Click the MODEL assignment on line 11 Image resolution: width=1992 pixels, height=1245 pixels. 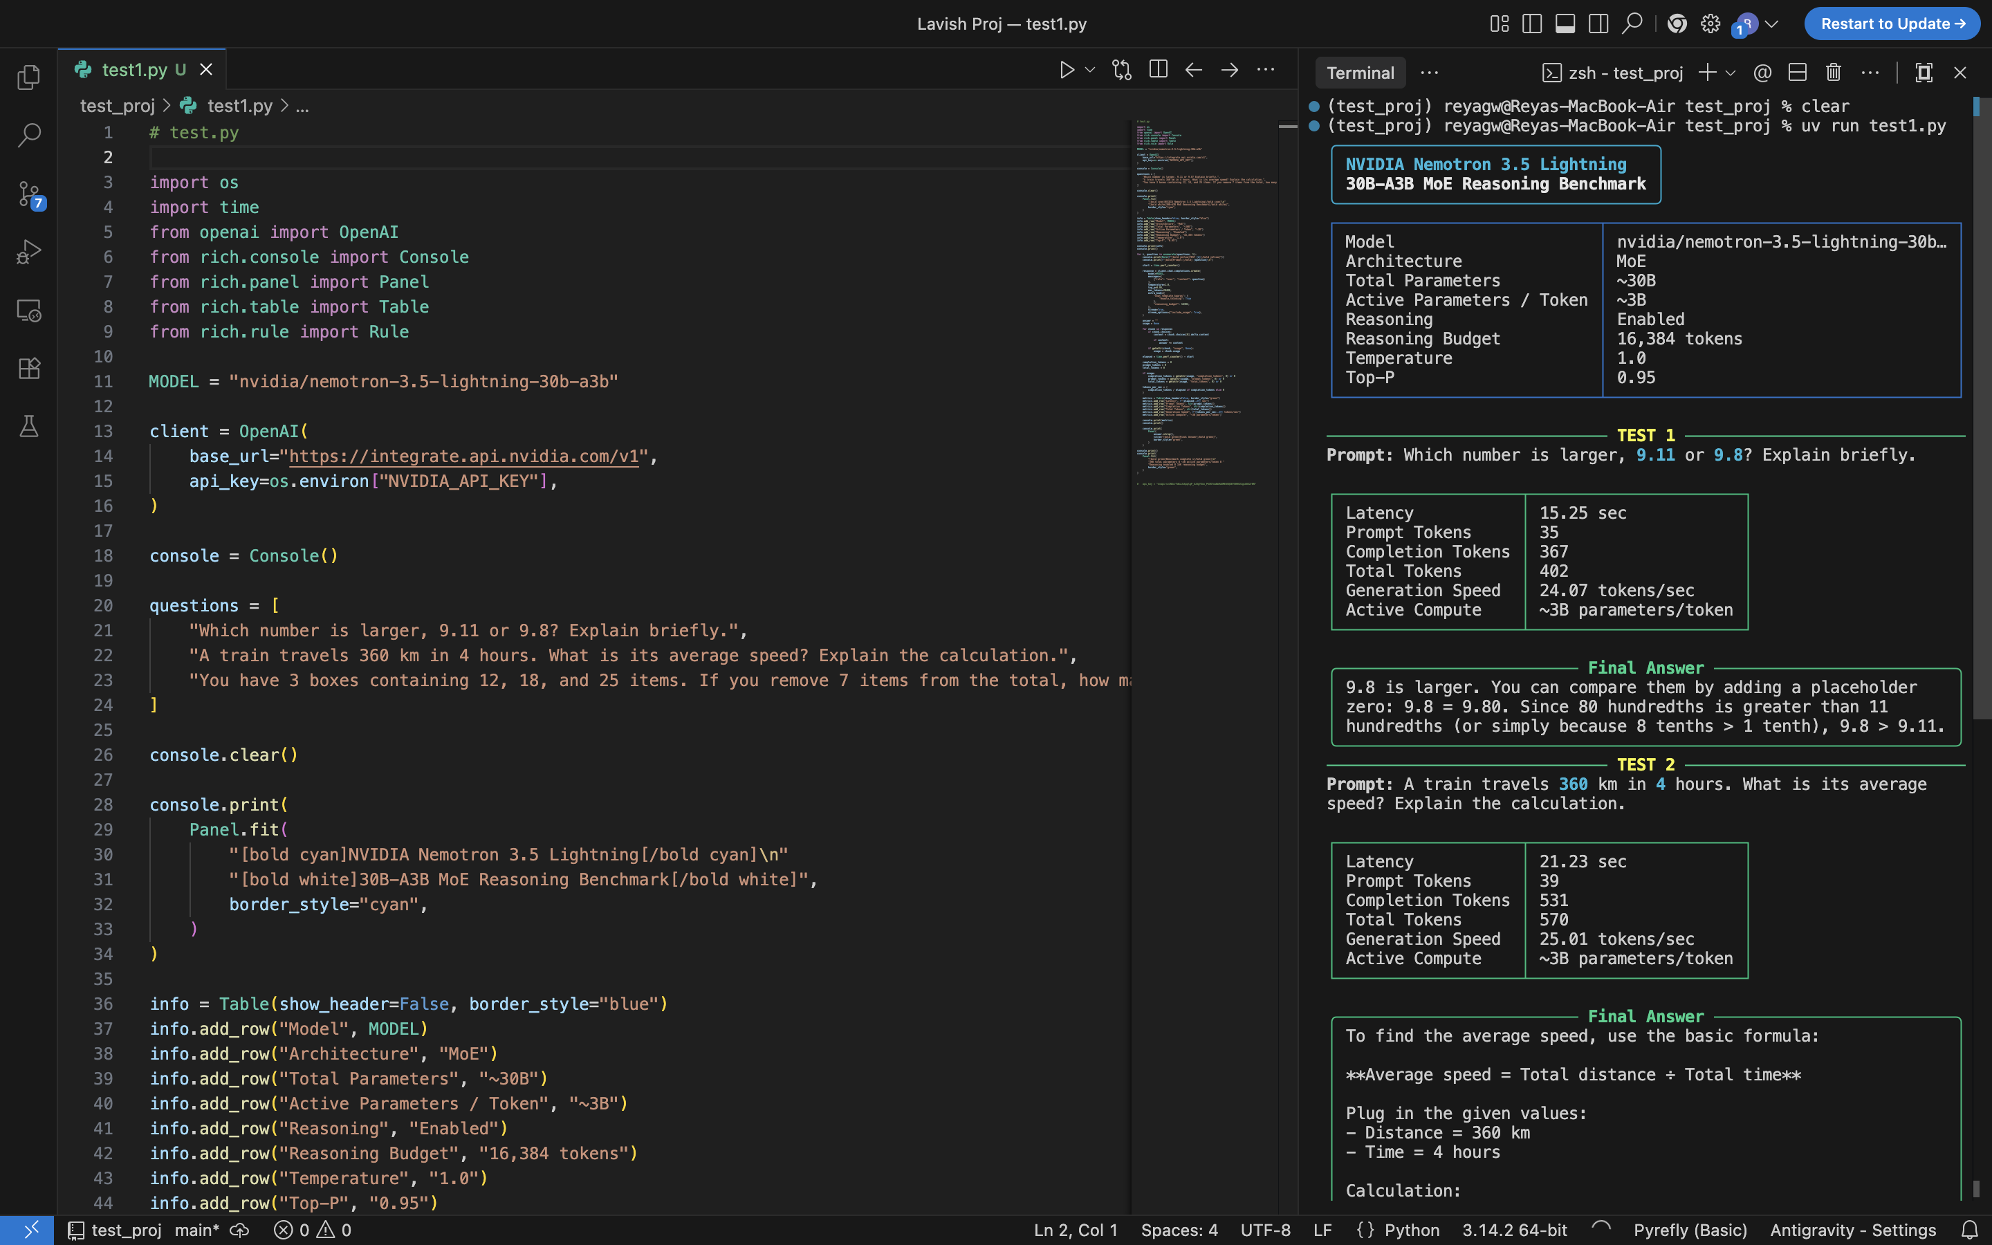[382, 381]
